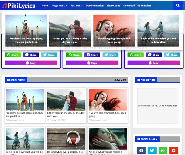Expand the Features dropdown menu
Image resolution: width=185 pixels, height=155 pixels.
coord(77,6)
